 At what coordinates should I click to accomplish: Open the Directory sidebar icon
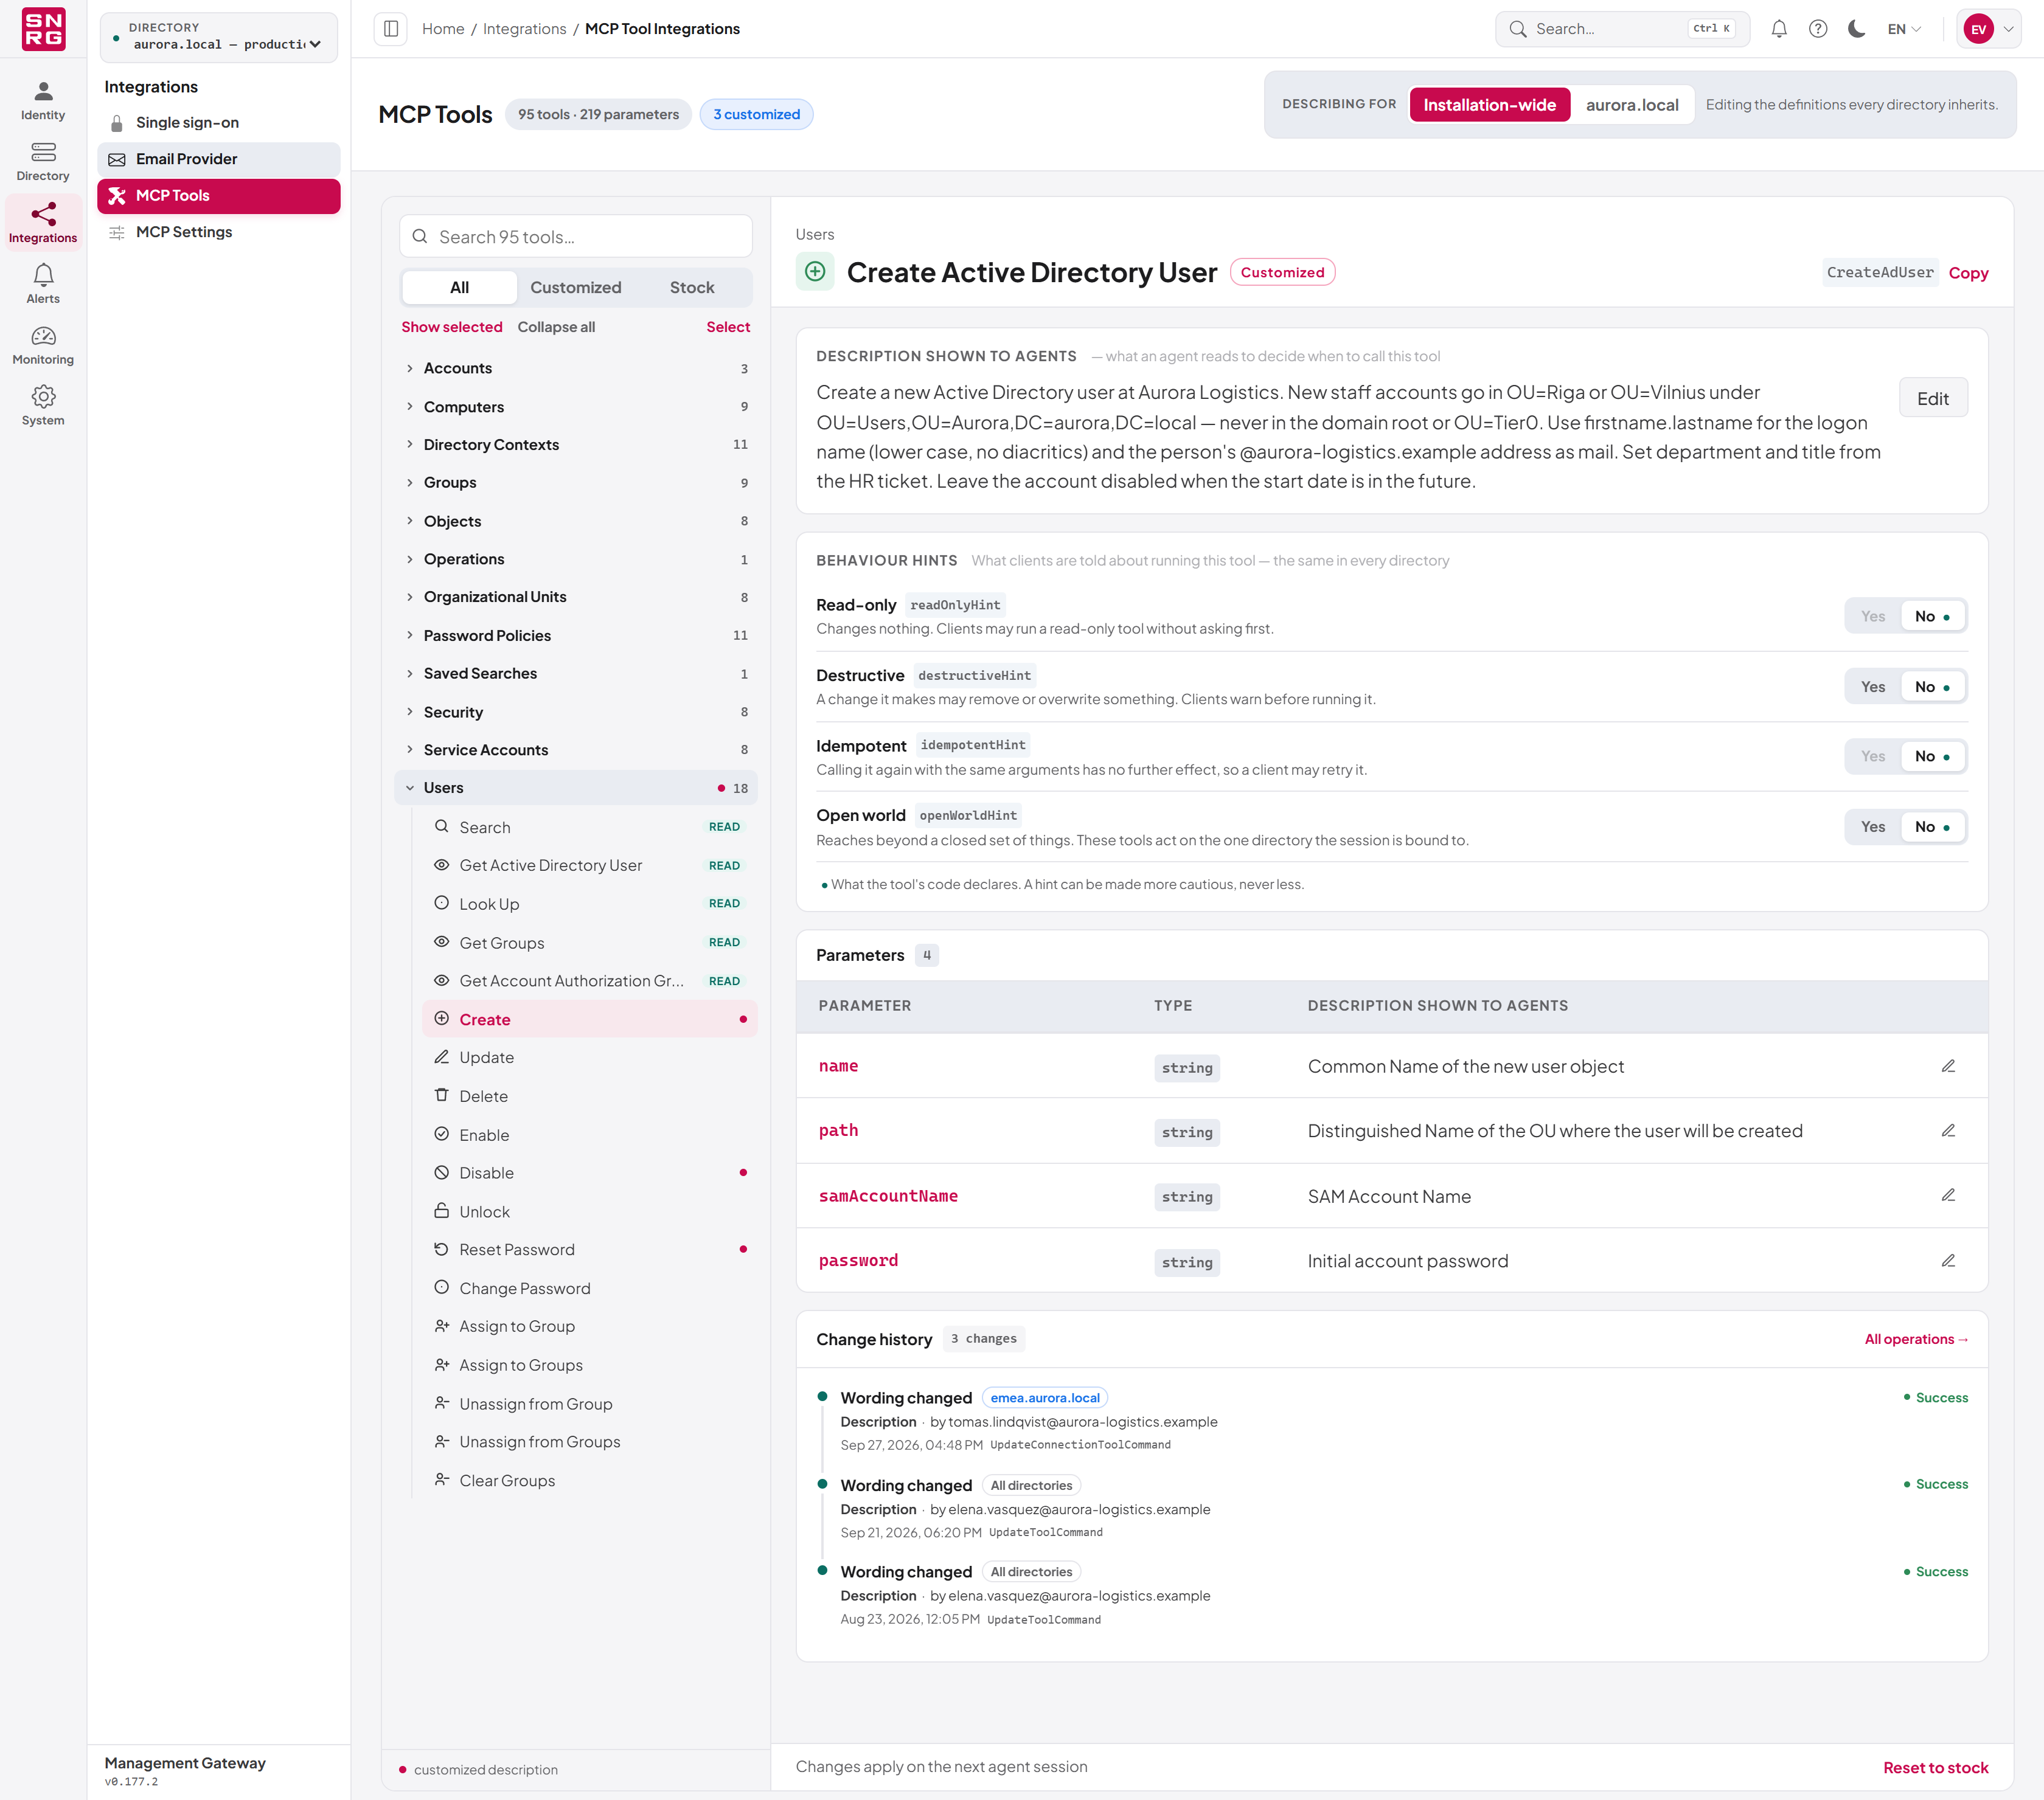click(x=43, y=162)
